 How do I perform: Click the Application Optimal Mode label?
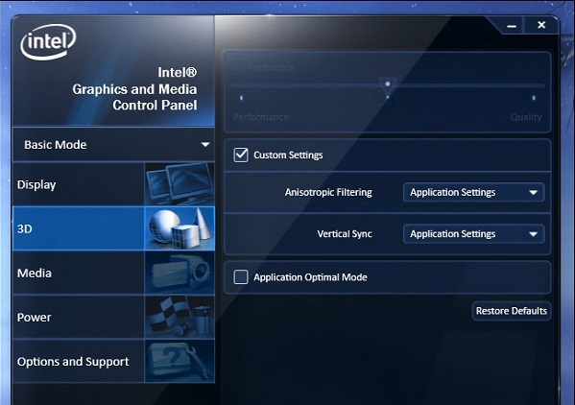tap(310, 277)
